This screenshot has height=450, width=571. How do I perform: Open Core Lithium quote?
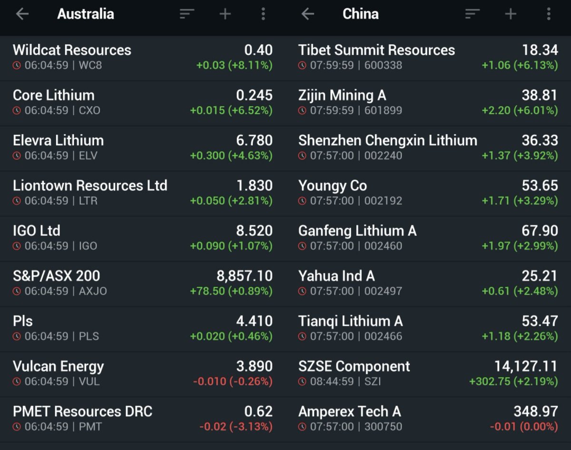(143, 103)
